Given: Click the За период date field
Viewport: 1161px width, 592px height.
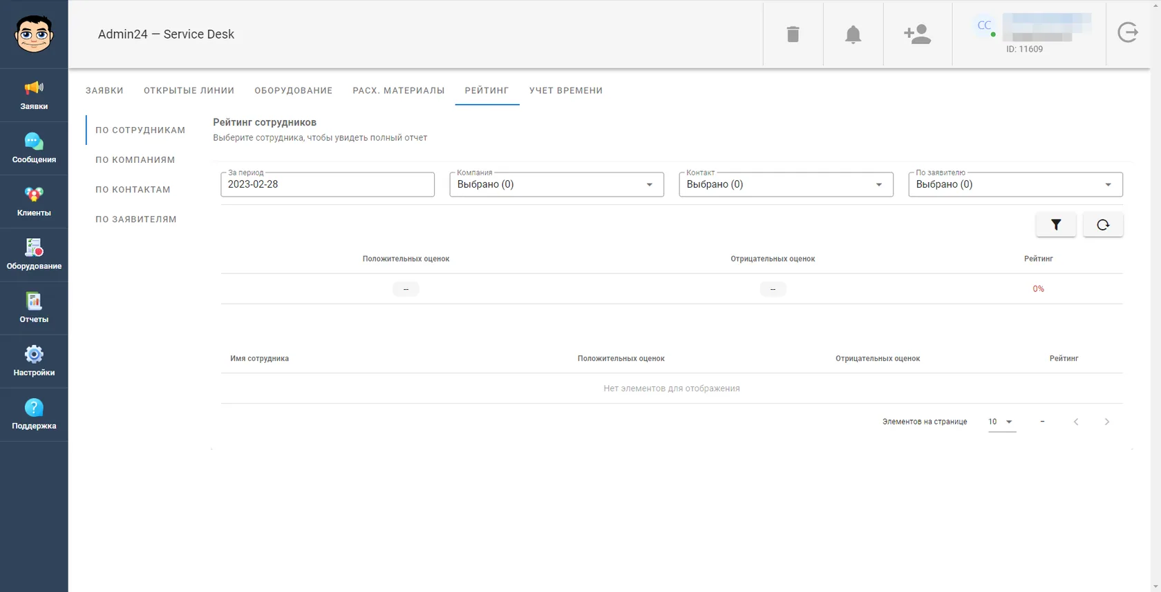Looking at the screenshot, I should point(328,184).
